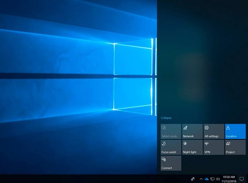Viewport: 248px width, 183px height.
Task: Open the Project display tile
Action: pos(235,147)
